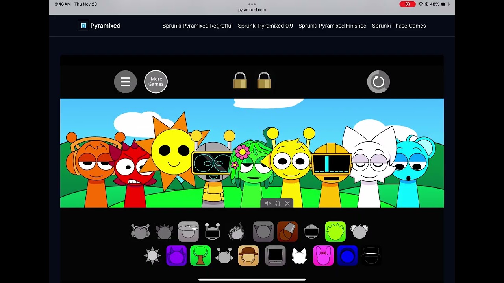504x283 pixels.
Task: Select the gray cat-eared tile icon
Action: 263,232
